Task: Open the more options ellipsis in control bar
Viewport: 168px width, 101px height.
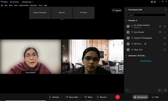Action: pos(112,97)
